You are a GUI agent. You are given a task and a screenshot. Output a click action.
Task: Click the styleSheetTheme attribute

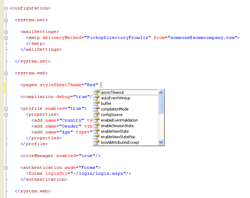coord(61,85)
